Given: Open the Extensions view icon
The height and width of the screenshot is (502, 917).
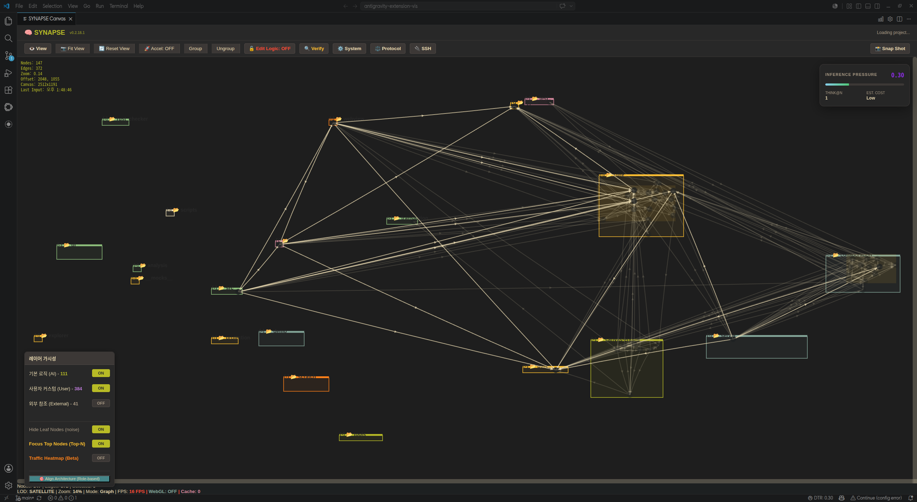Looking at the screenshot, I should coord(9,90).
